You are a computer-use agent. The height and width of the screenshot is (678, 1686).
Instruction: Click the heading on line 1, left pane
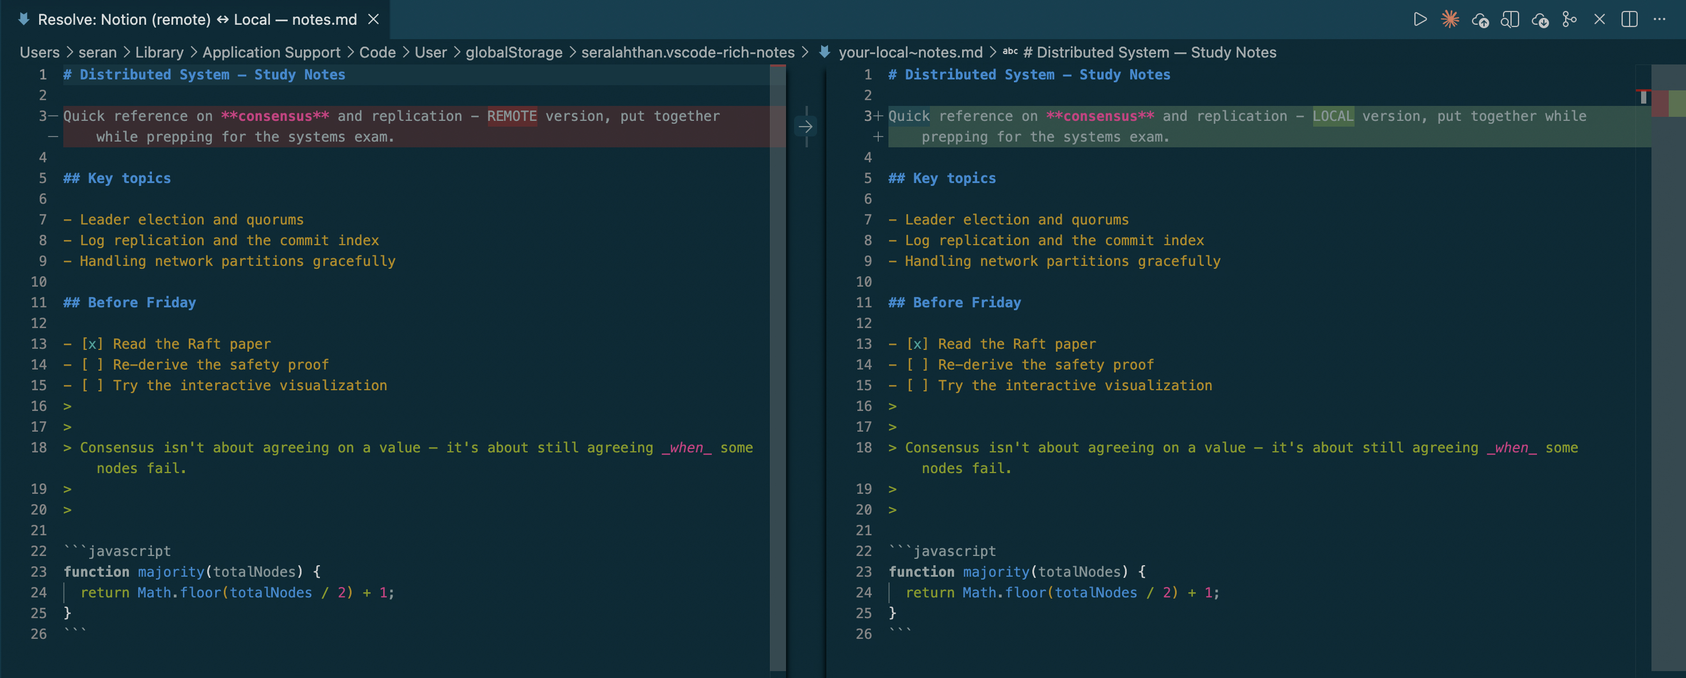click(x=204, y=75)
